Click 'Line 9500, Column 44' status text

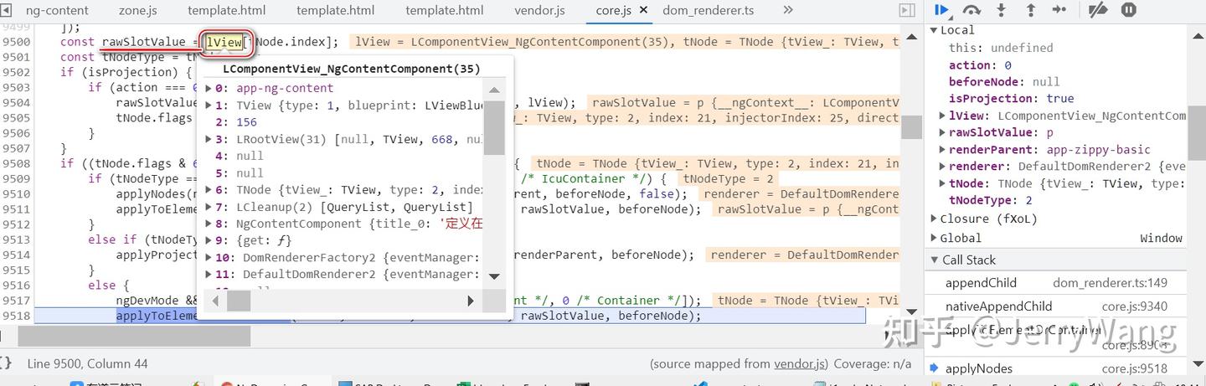pyautogui.click(x=87, y=364)
